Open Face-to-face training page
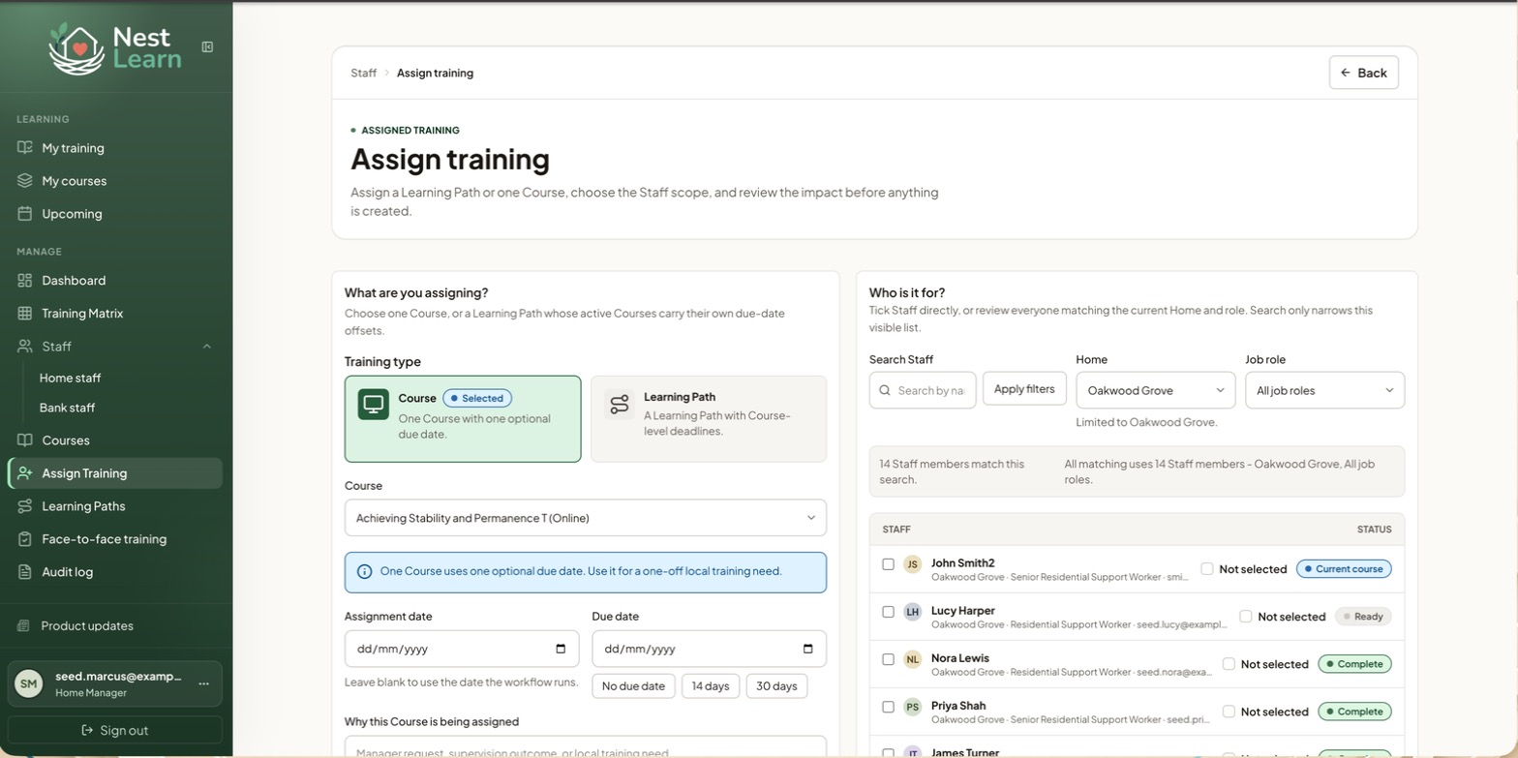The height and width of the screenshot is (758, 1518). click(x=115, y=539)
